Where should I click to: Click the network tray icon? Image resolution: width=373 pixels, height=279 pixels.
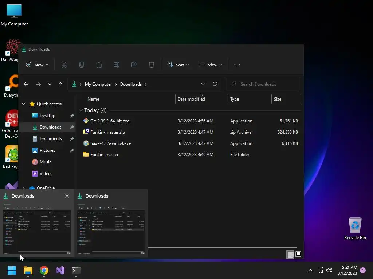tap(320, 270)
